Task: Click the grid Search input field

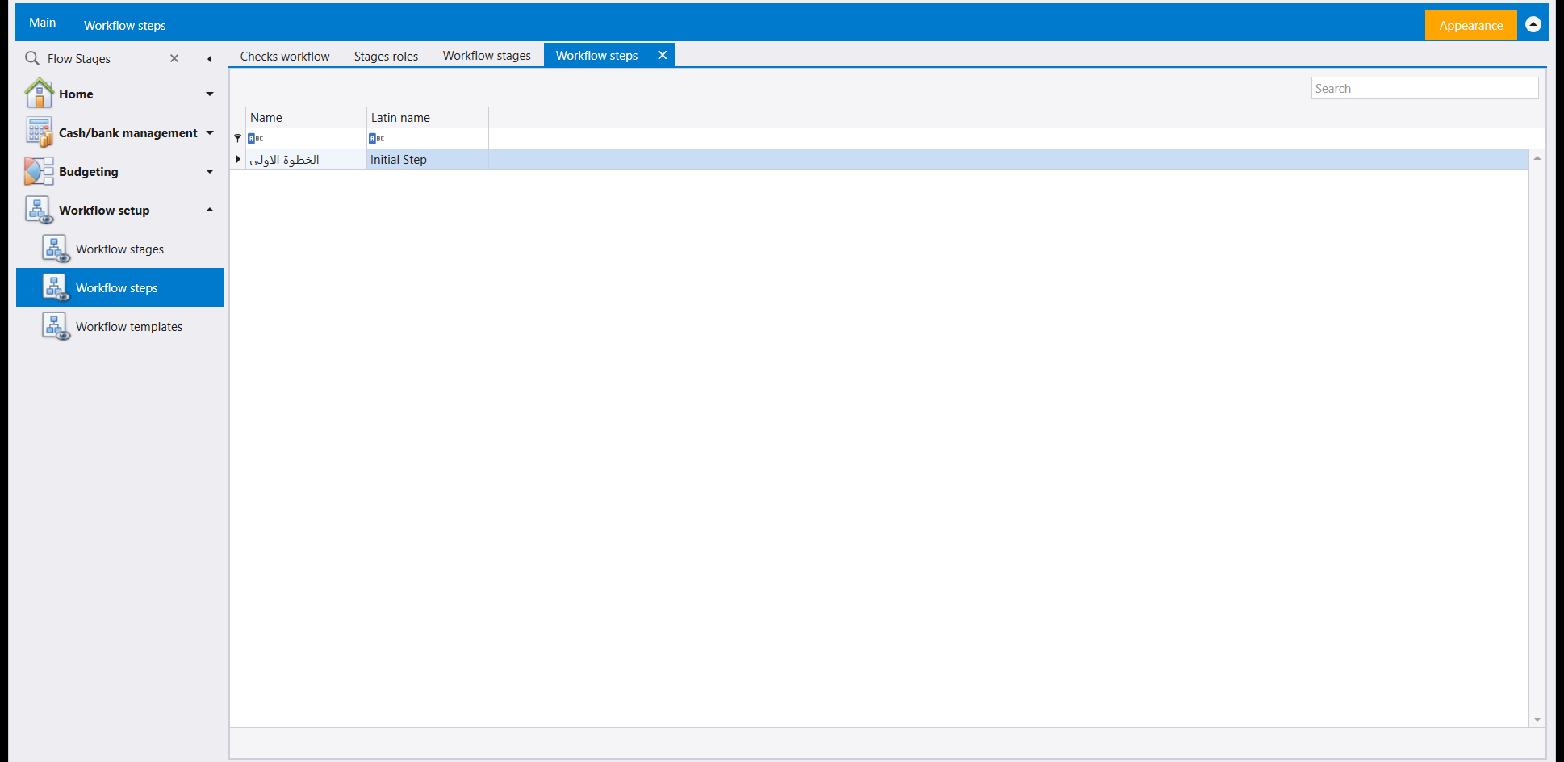Action: [x=1424, y=88]
